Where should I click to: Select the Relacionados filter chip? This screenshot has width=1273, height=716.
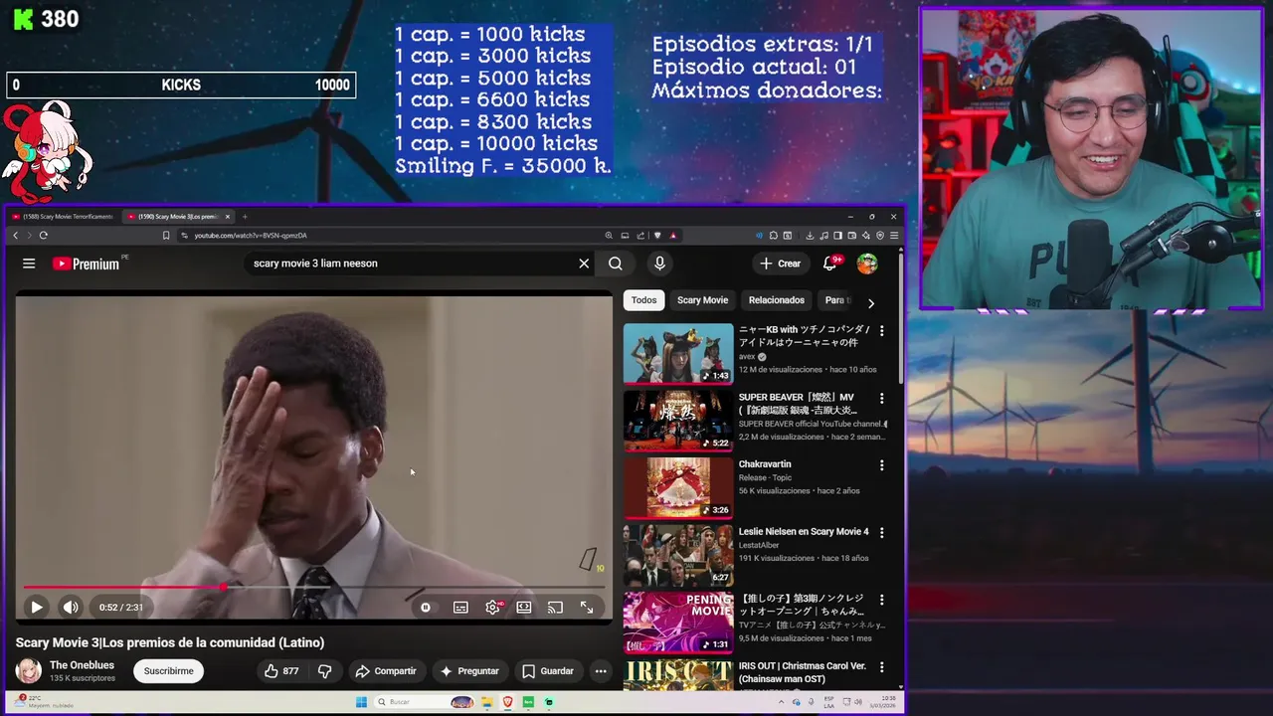tap(777, 300)
